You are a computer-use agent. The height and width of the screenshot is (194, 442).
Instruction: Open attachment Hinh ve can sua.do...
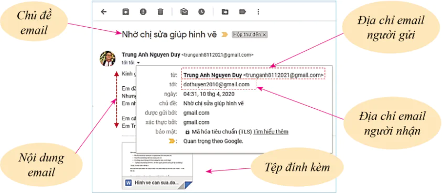click(157, 166)
